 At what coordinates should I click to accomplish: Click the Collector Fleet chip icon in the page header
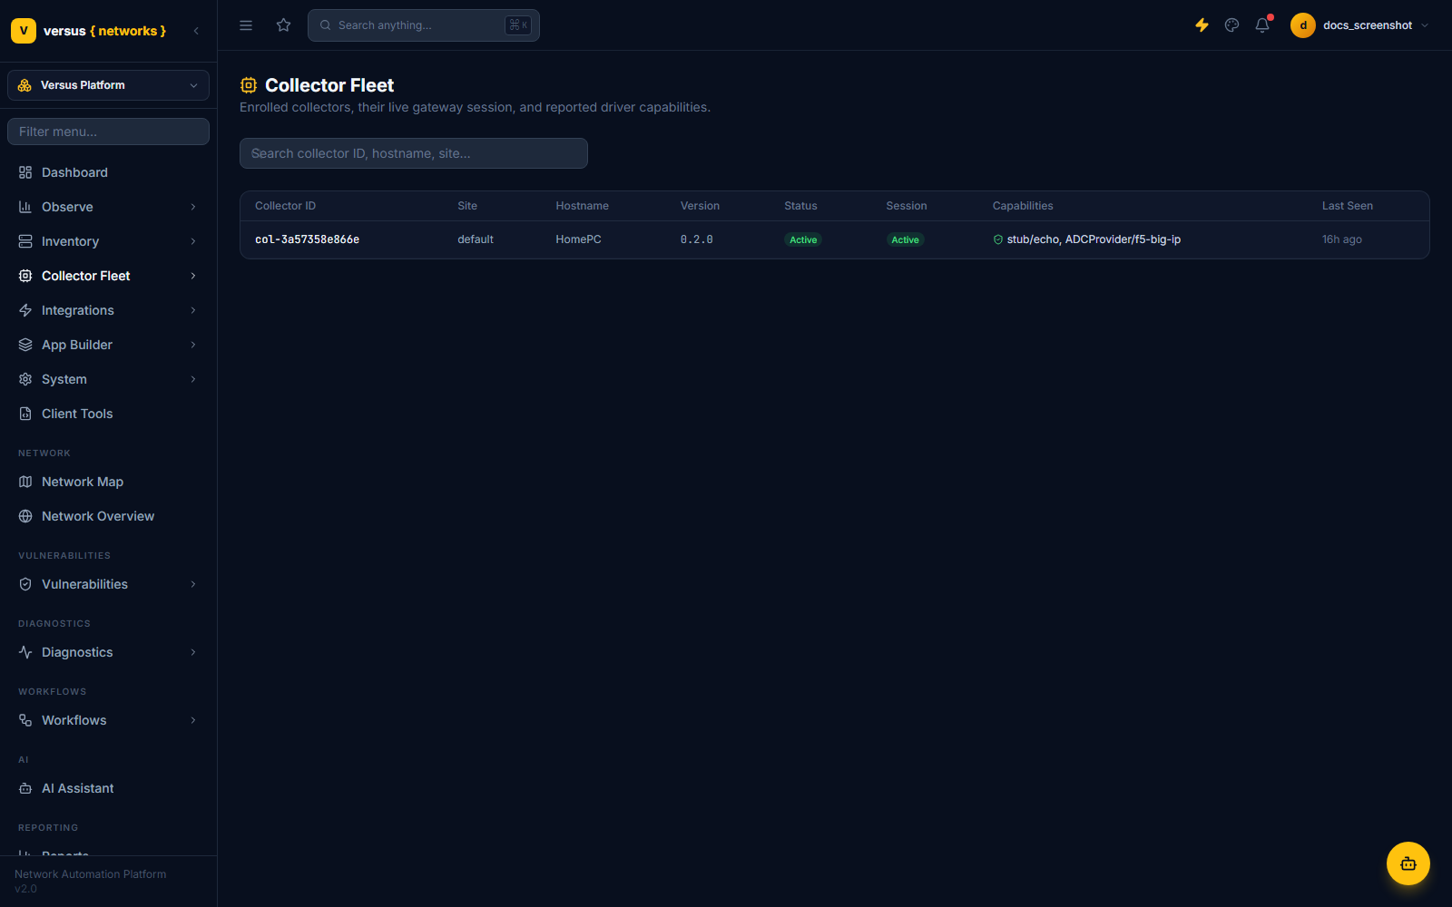[249, 85]
